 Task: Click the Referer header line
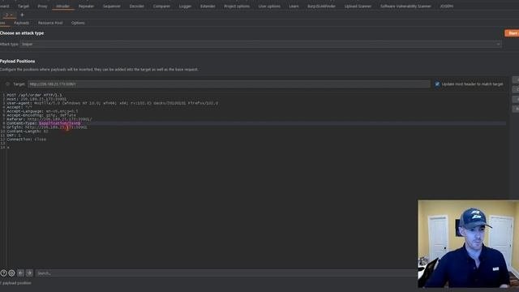[49, 119]
